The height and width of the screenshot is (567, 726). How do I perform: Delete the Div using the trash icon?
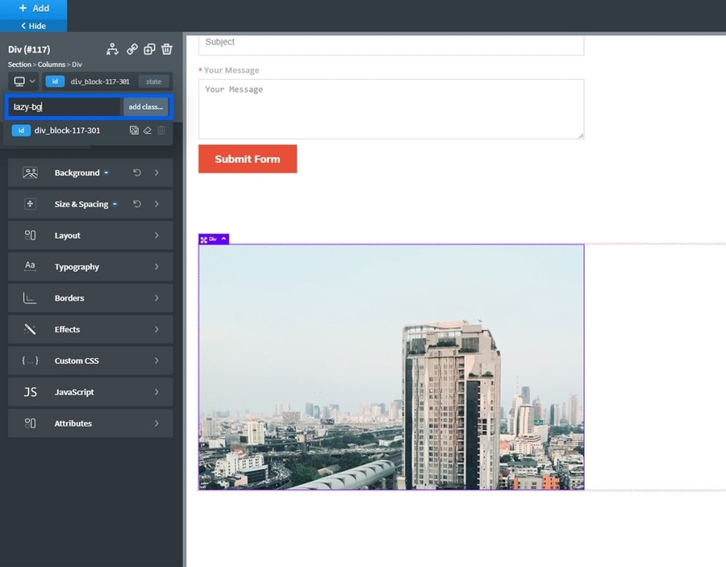tap(166, 49)
